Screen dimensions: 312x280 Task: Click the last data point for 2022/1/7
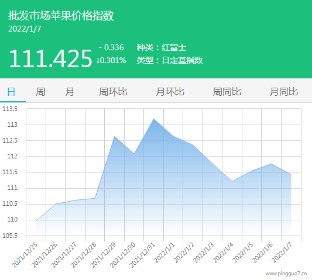point(291,174)
